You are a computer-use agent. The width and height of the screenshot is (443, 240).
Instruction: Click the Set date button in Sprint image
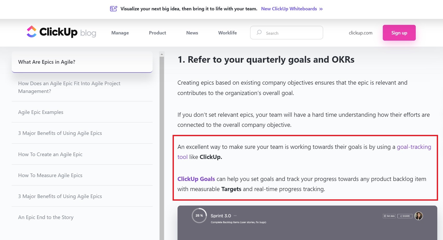tap(389, 216)
